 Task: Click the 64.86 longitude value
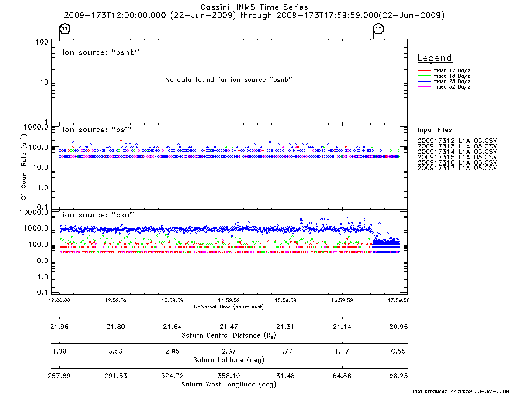click(342, 376)
